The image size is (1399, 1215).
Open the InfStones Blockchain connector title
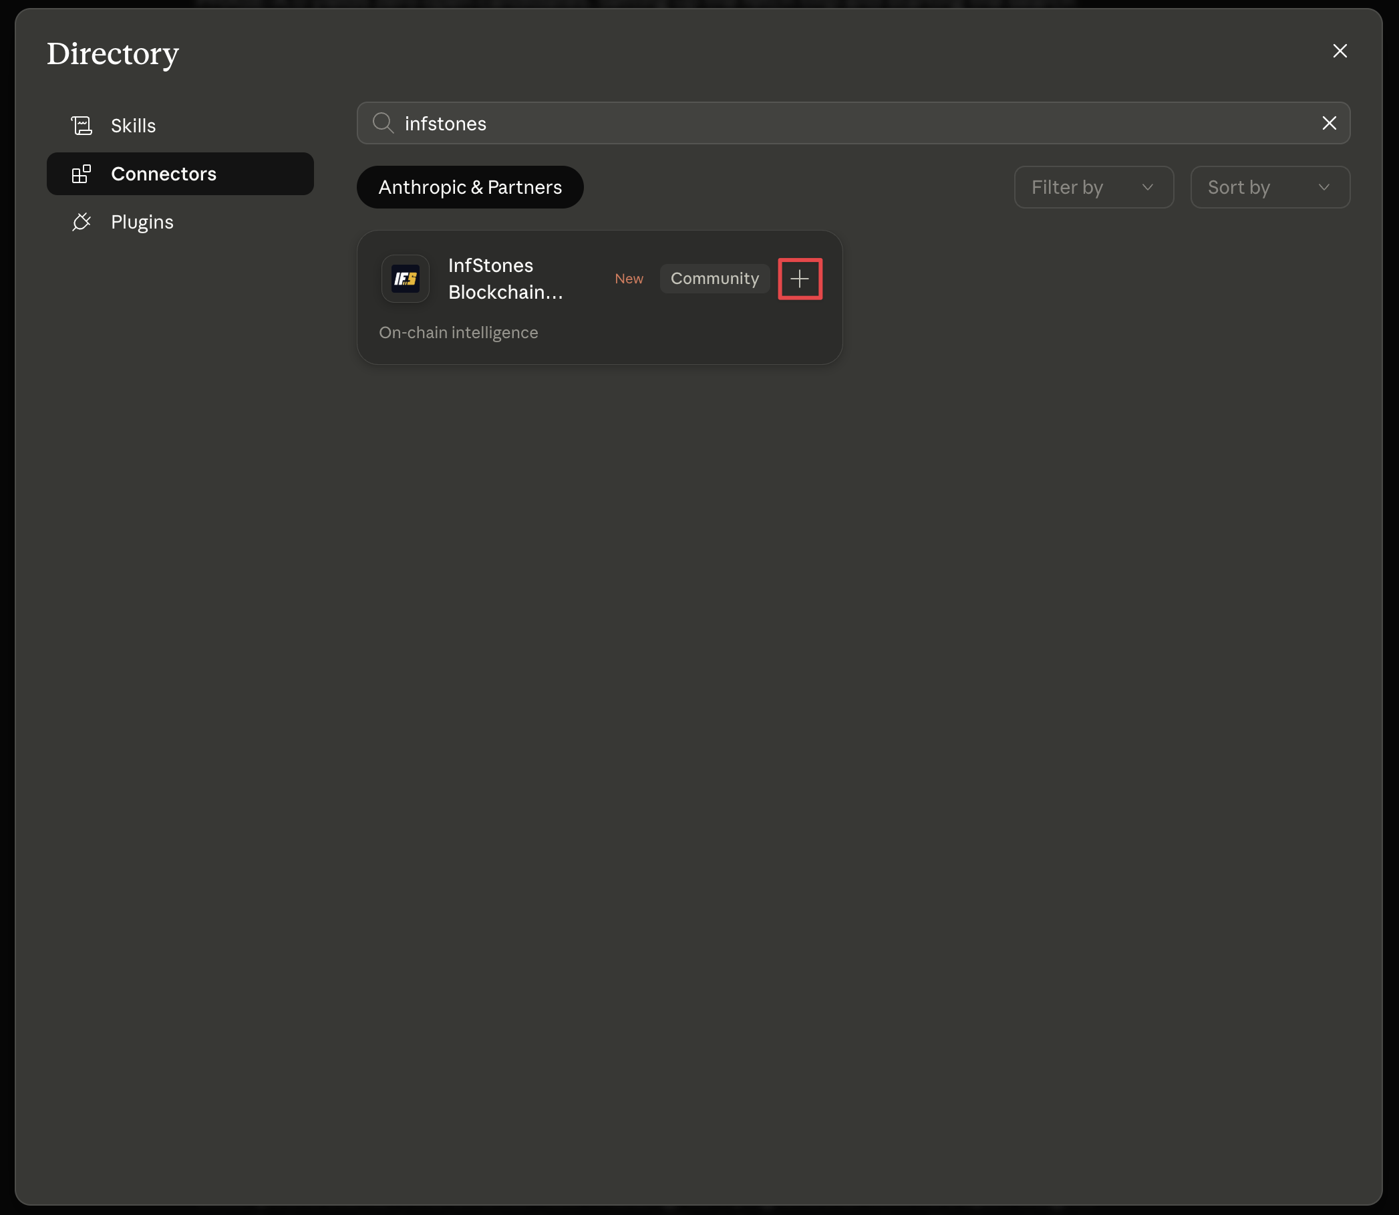[506, 279]
